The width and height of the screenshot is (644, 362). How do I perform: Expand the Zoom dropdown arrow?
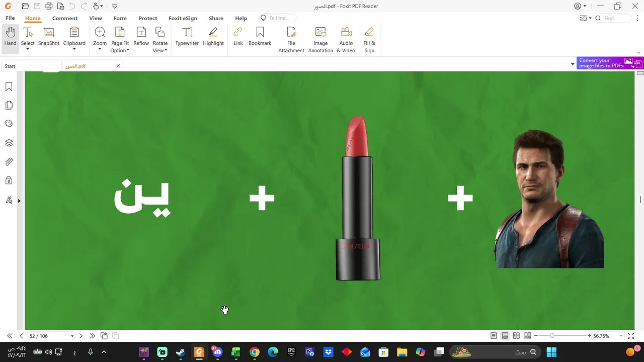click(x=100, y=50)
